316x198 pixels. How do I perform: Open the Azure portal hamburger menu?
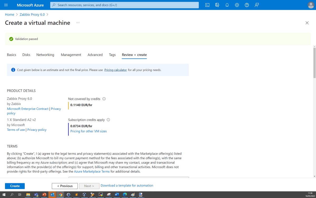click(6, 5)
